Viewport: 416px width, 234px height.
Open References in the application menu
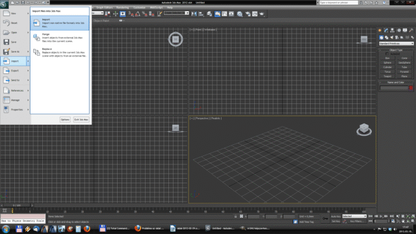point(15,90)
